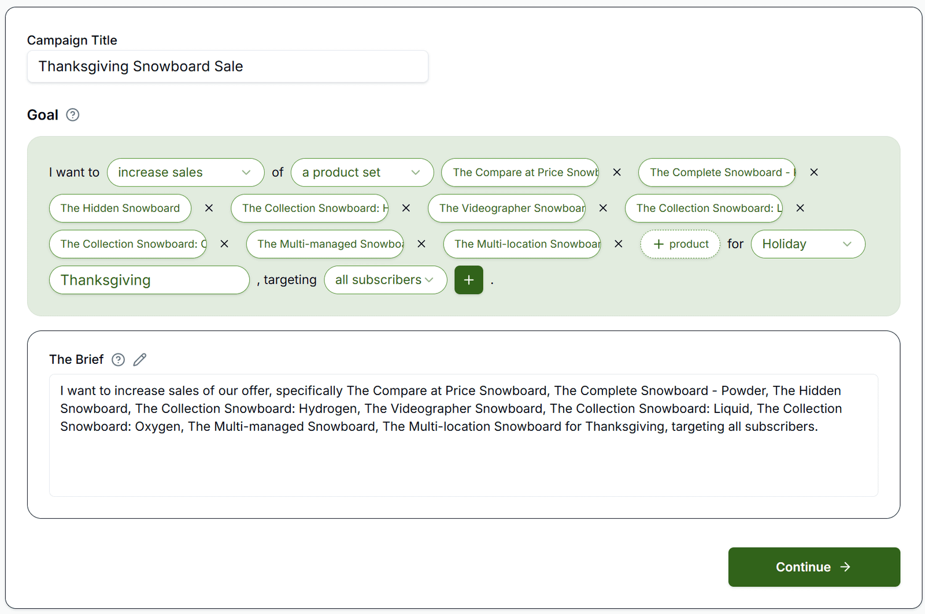Viewport: 925px width, 614px height.
Task: Click the green plus button after all subscribers
Action: click(x=469, y=280)
